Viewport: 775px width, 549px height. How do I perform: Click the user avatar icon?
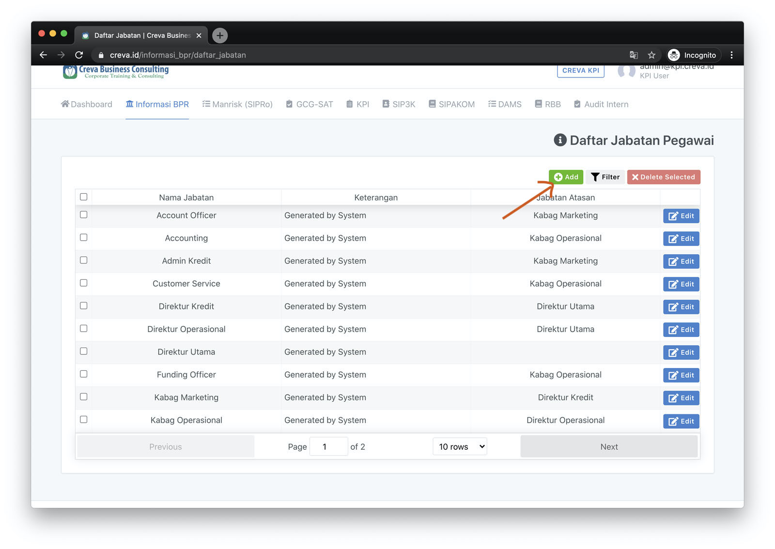pyautogui.click(x=626, y=71)
